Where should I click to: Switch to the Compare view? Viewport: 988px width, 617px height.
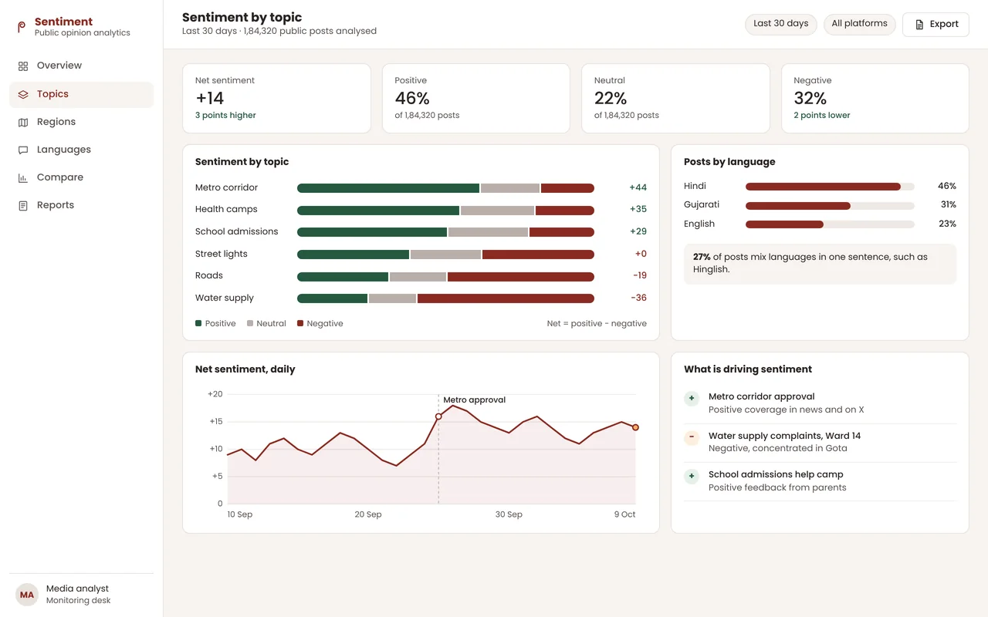tap(81, 177)
